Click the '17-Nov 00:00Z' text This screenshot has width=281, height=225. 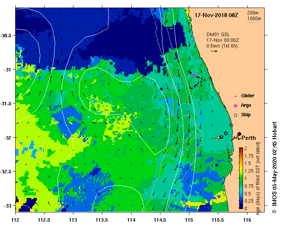pos(222,40)
